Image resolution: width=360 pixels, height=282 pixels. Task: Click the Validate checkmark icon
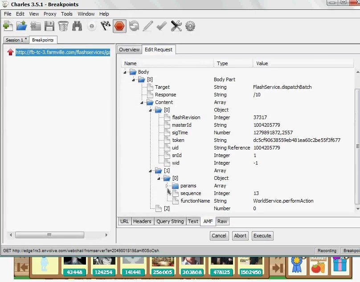click(162, 26)
